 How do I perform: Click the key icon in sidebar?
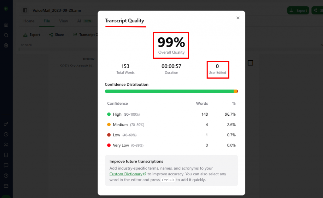pyautogui.click(x=6, y=124)
